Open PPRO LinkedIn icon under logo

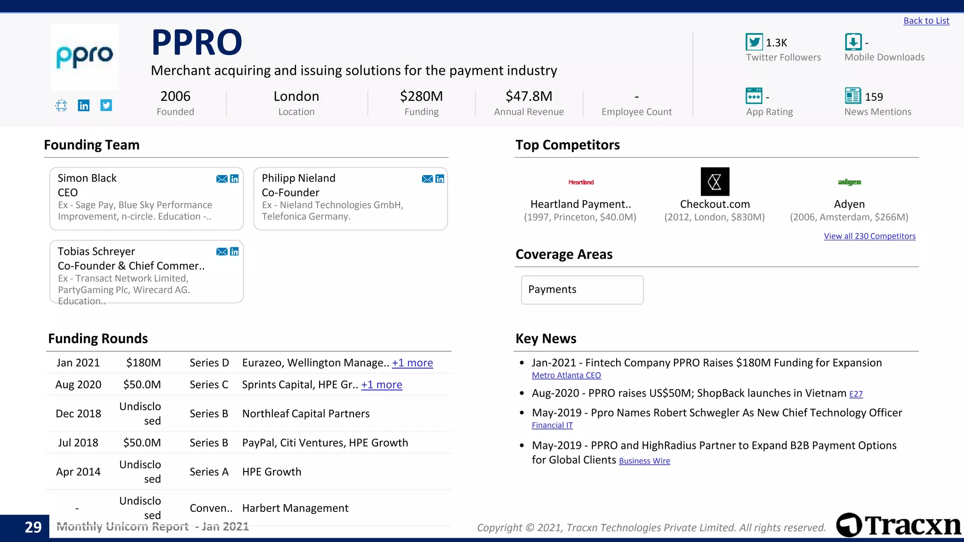click(x=84, y=105)
